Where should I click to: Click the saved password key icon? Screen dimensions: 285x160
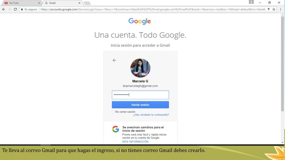coord(269,9)
